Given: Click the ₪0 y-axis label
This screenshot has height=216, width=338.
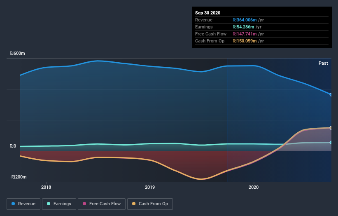Looking at the screenshot, I should (x=13, y=146).
